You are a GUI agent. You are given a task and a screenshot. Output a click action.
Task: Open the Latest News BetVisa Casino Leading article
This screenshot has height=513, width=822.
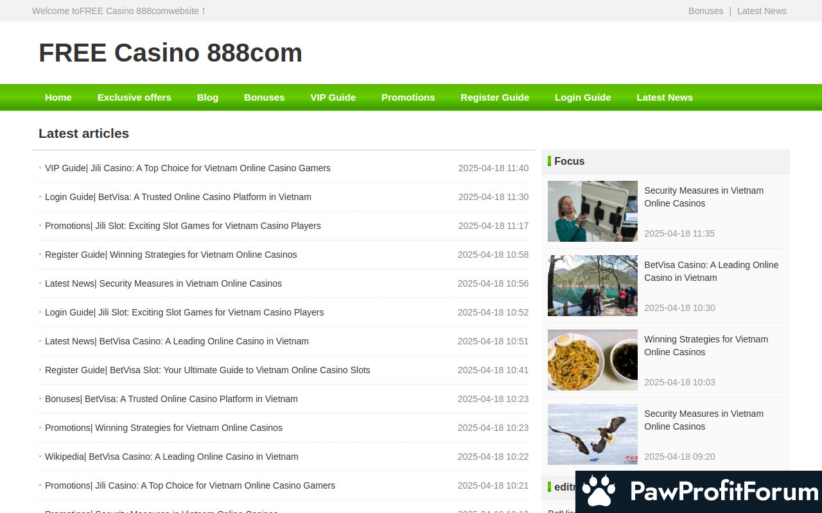click(x=177, y=341)
